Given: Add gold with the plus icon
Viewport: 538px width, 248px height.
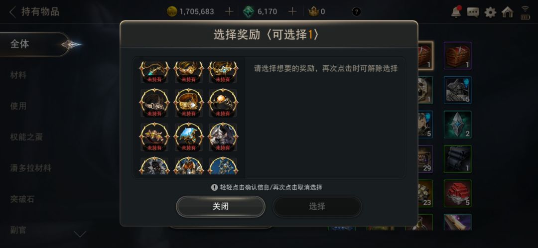Looking at the screenshot, I should (x=229, y=11).
